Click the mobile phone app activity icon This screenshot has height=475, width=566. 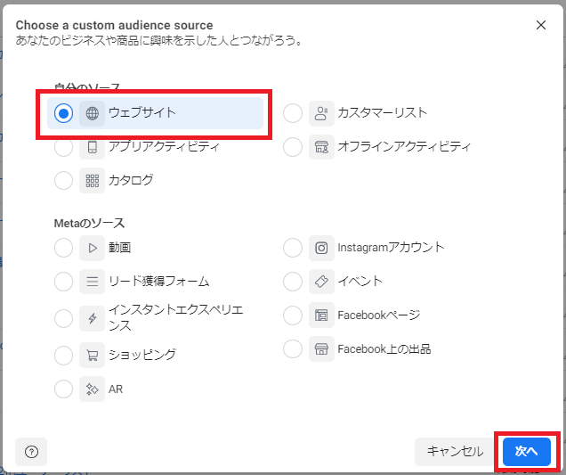(92, 147)
